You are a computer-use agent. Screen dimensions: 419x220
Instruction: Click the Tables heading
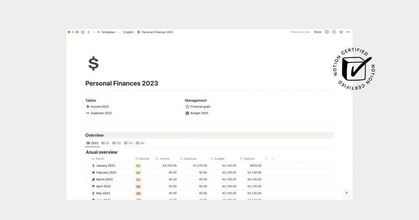pyautogui.click(x=90, y=100)
